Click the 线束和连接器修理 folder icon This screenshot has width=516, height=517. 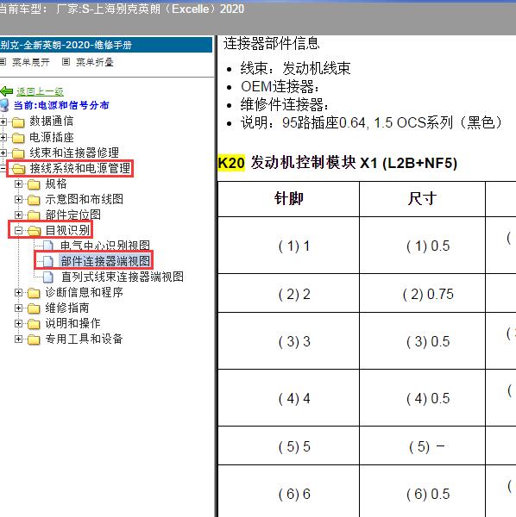tap(18, 153)
